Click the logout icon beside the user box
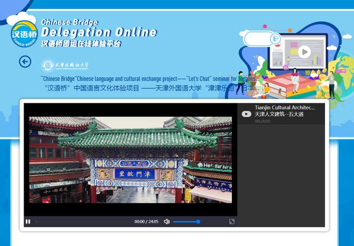The width and height of the screenshot is (354, 246). point(274,38)
